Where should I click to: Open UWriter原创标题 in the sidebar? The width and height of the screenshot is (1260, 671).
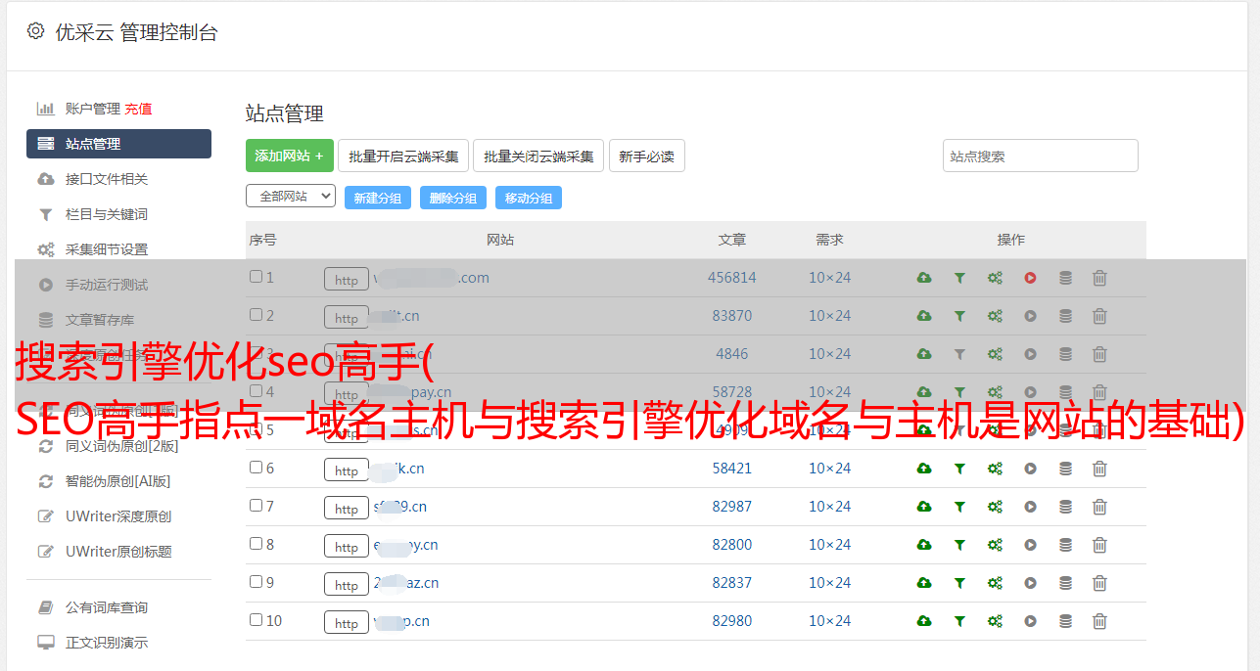[118, 552]
